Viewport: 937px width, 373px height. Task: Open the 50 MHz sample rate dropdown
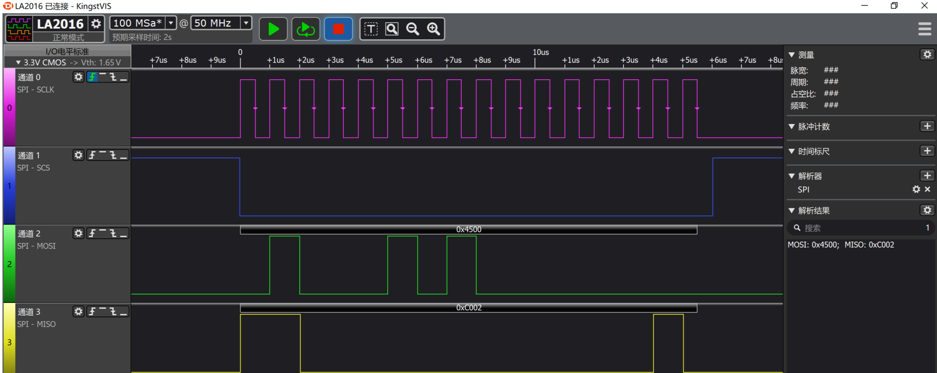tap(246, 23)
